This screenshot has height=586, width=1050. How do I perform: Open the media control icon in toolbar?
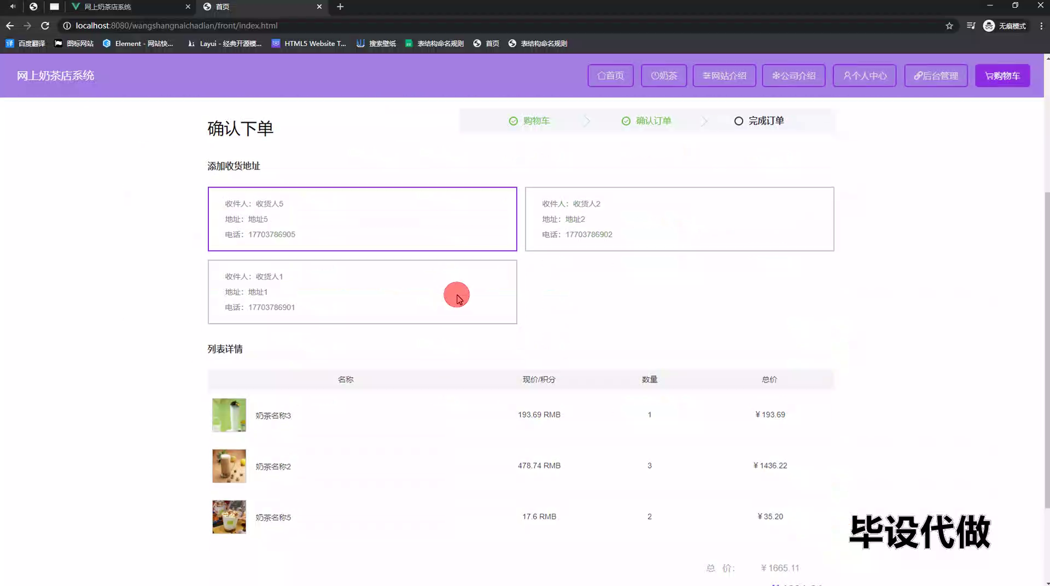click(971, 26)
